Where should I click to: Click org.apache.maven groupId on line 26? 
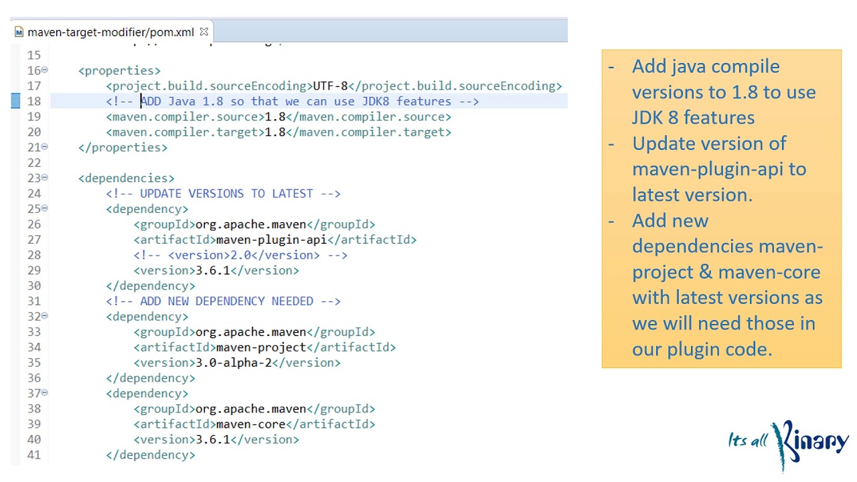(250, 224)
